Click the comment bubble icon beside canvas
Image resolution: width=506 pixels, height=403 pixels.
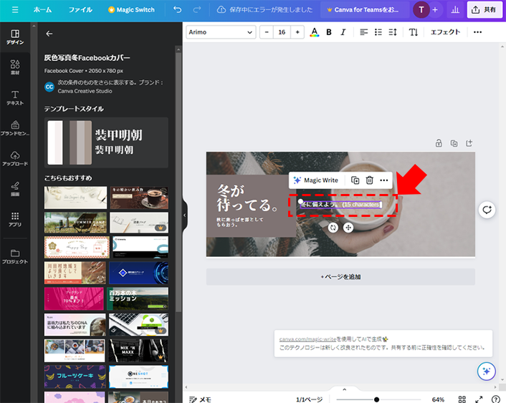tap(487, 210)
